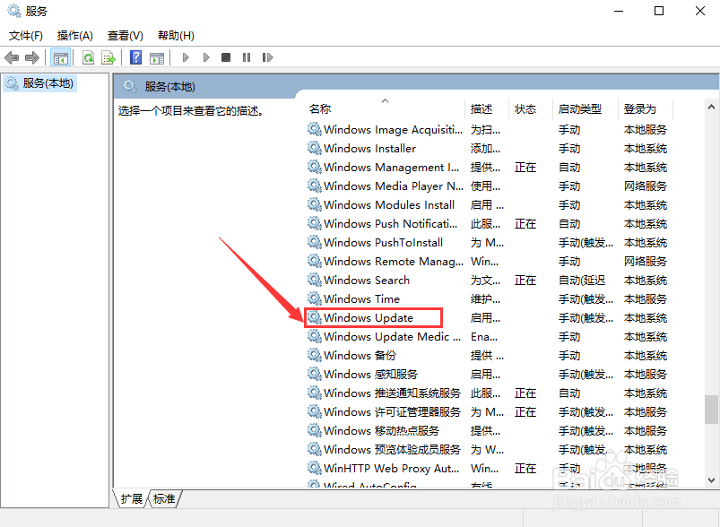This screenshot has height=527, width=720.
Task: Switch to the 标准 tab
Action: [164, 498]
